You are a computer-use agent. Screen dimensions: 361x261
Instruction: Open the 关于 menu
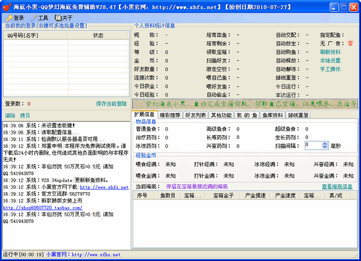[64, 18]
